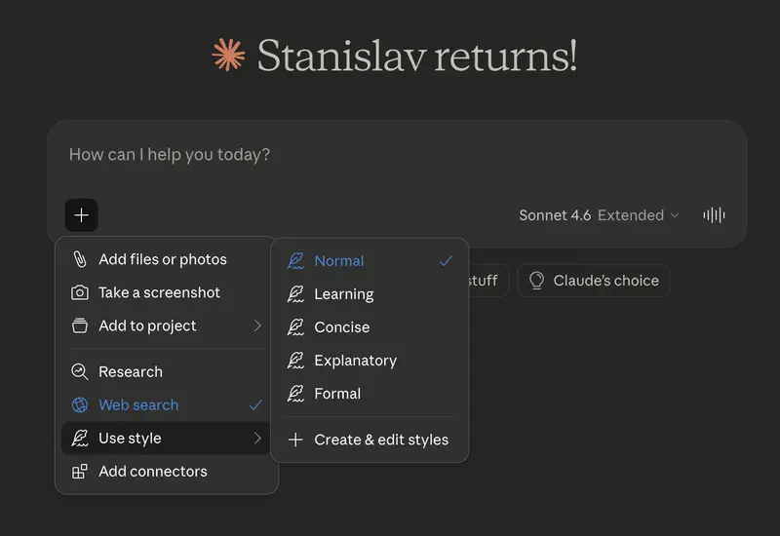This screenshot has width=780, height=536.
Task: Click the camera screenshot icon
Action: (x=80, y=292)
